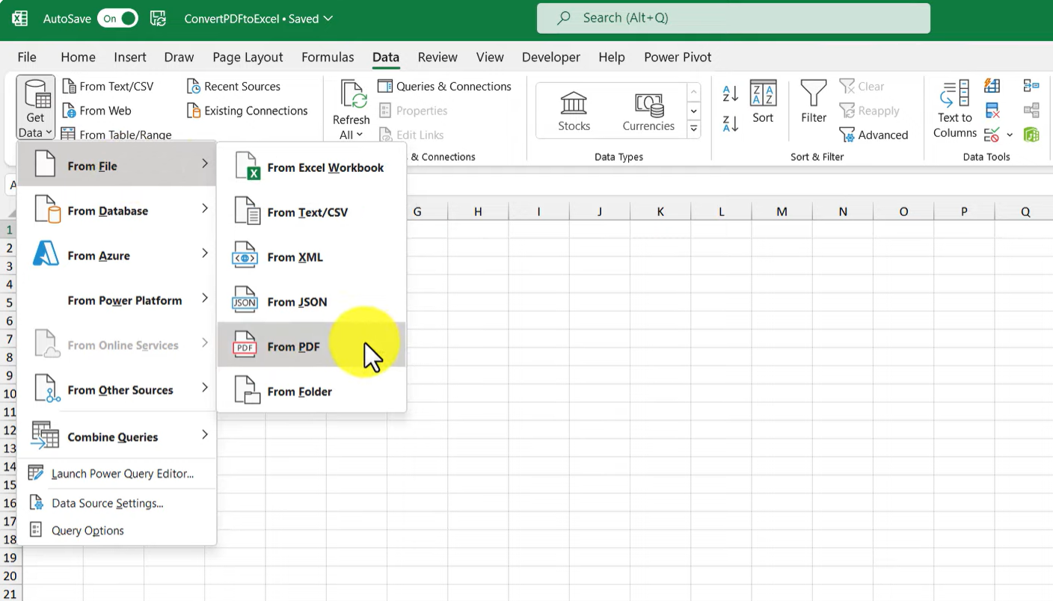Viewport: 1053px width, 601px height.
Task: Switch to the Developer tab
Action: (x=551, y=57)
